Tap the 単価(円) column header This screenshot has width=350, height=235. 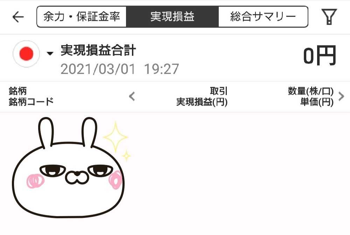[x=317, y=102]
